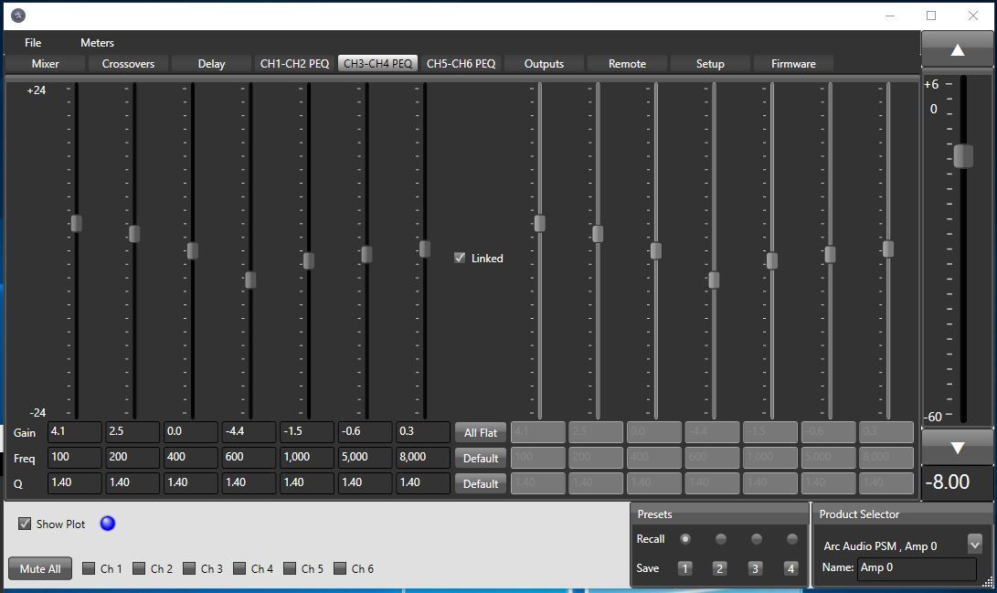Mute channel Ch 3 checkbox
The height and width of the screenshot is (593, 997).
[x=189, y=568]
